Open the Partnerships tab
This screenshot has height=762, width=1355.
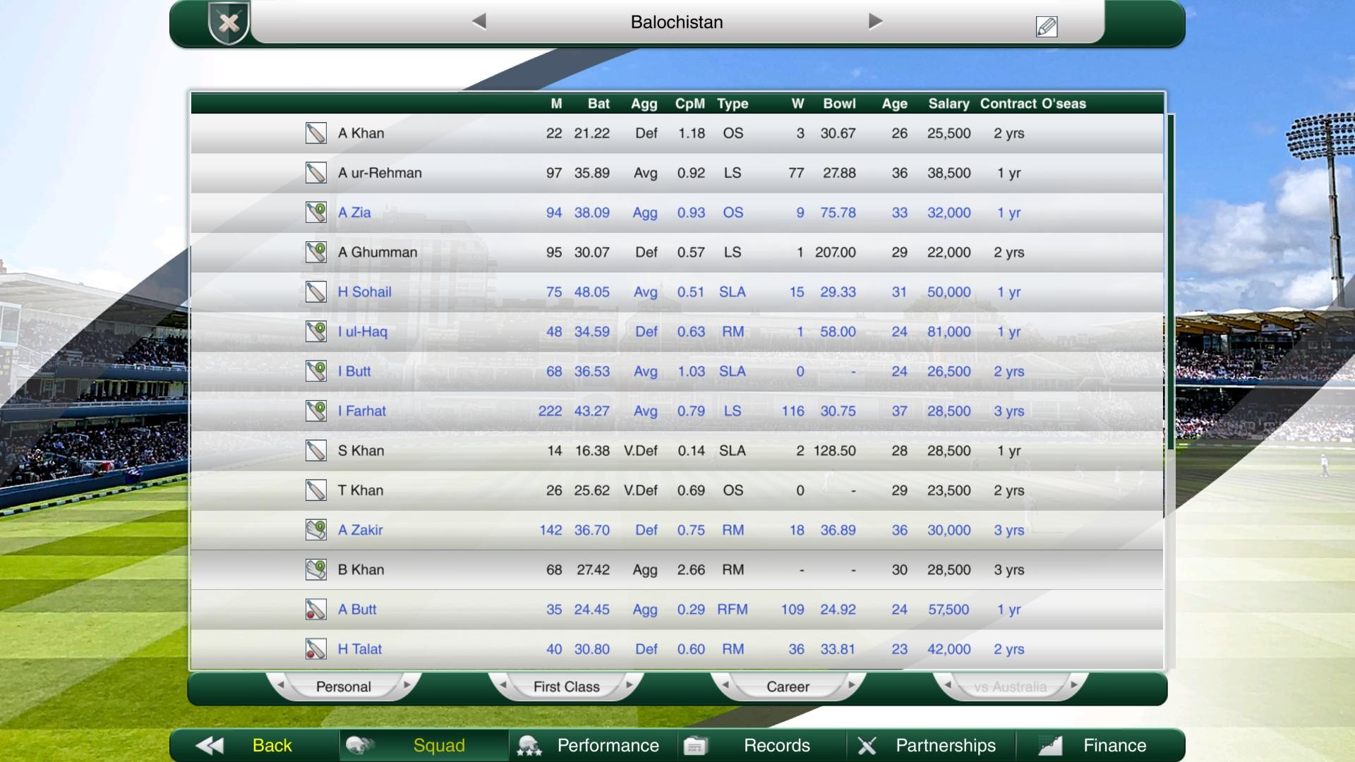coord(932,745)
